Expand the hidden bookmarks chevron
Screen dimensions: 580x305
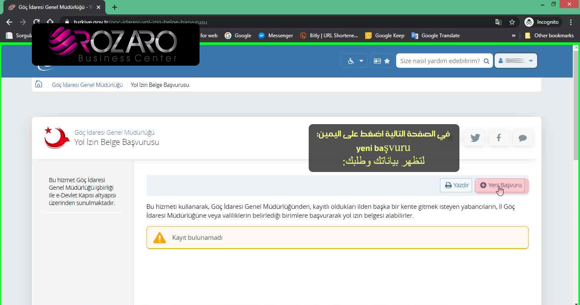pyautogui.click(x=514, y=36)
